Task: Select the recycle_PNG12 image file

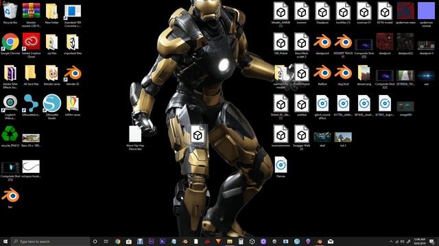Action: click(x=10, y=134)
